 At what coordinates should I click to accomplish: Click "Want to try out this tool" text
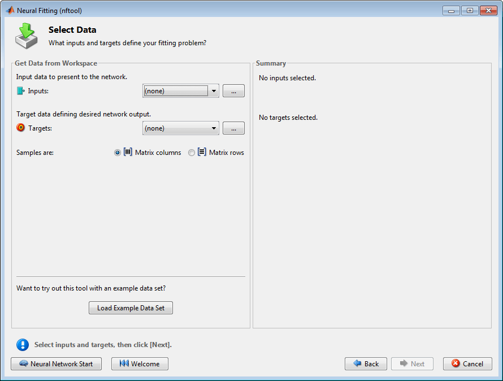[x=91, y=288]
